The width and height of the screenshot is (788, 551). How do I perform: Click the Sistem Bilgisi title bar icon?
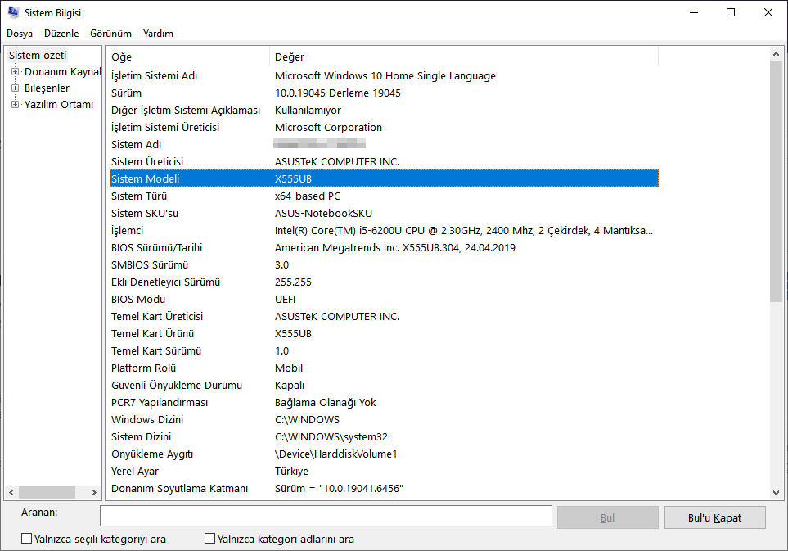tap(13, 12)
